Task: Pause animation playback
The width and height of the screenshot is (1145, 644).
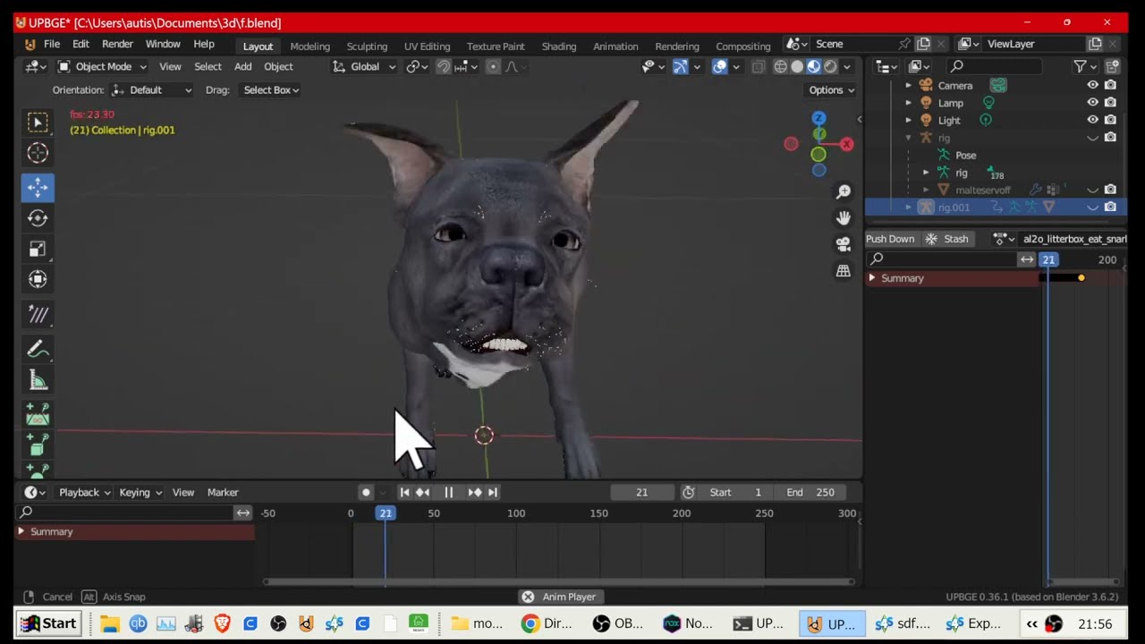Action: (448, 492)
